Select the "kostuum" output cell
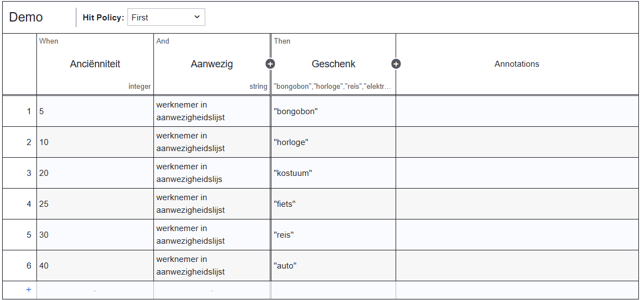Viewport: 640px width, 300px height. pyautogui.click(x=333, y=173)
